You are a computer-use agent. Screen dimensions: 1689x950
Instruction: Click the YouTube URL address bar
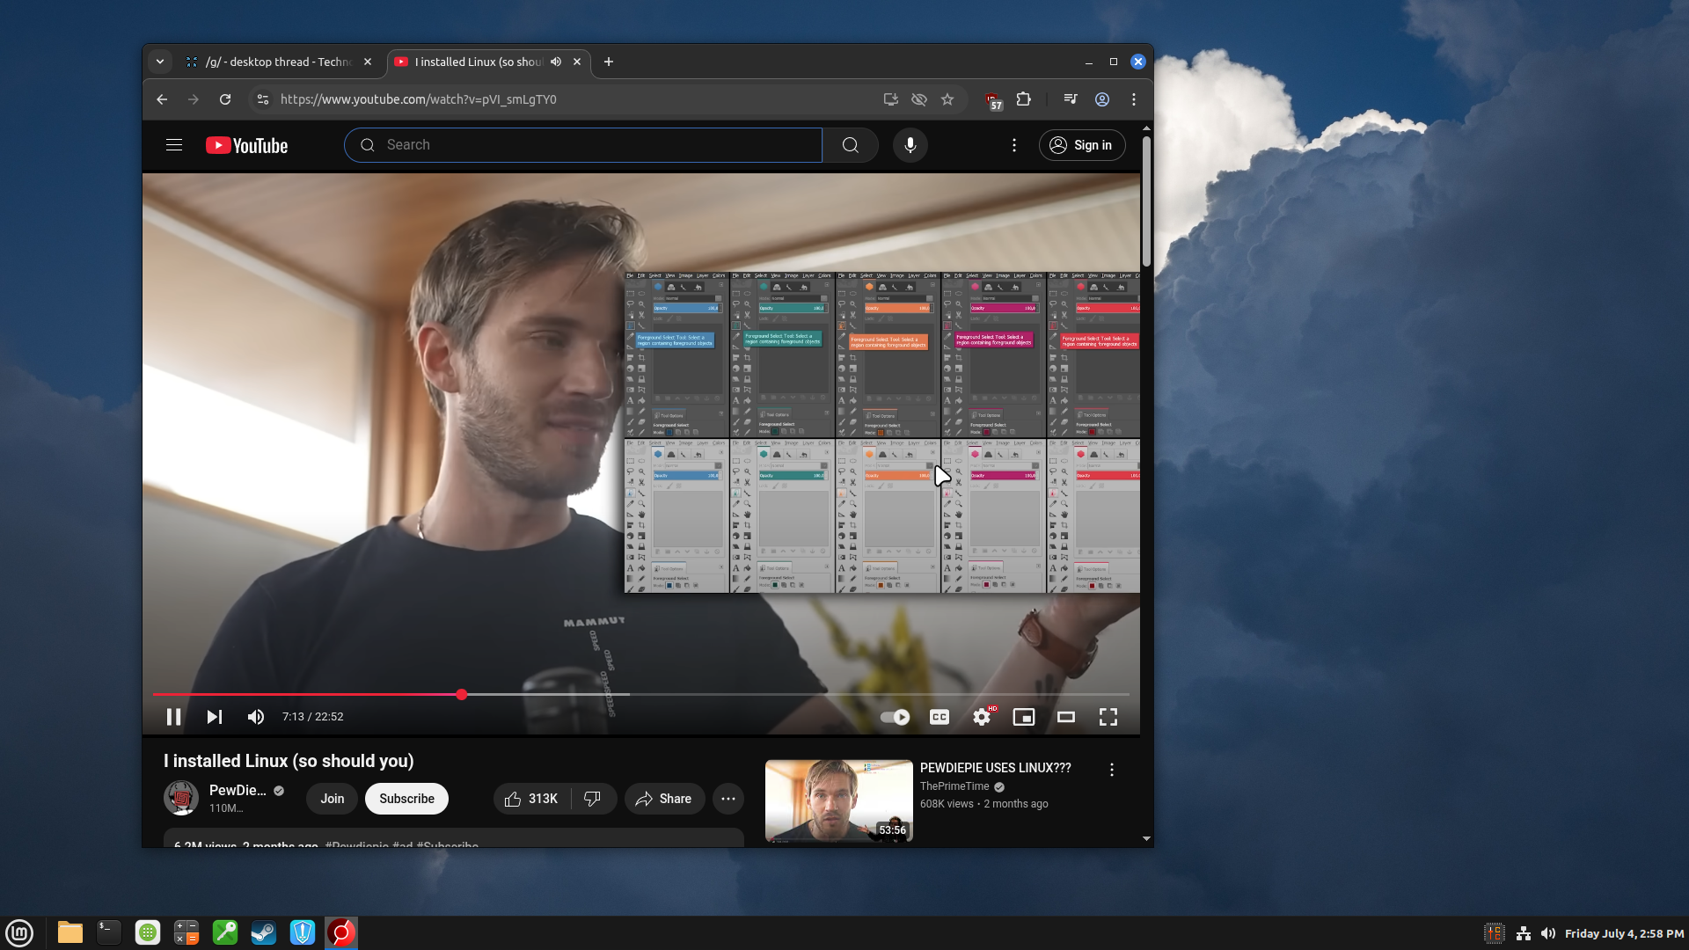(418, 99)
